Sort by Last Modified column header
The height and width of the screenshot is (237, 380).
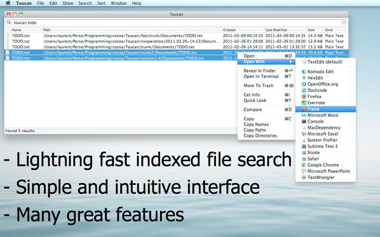pos(285,30)
